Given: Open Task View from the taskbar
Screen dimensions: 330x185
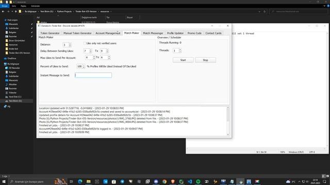Looking at the screenshot, I should pos(71,181).
